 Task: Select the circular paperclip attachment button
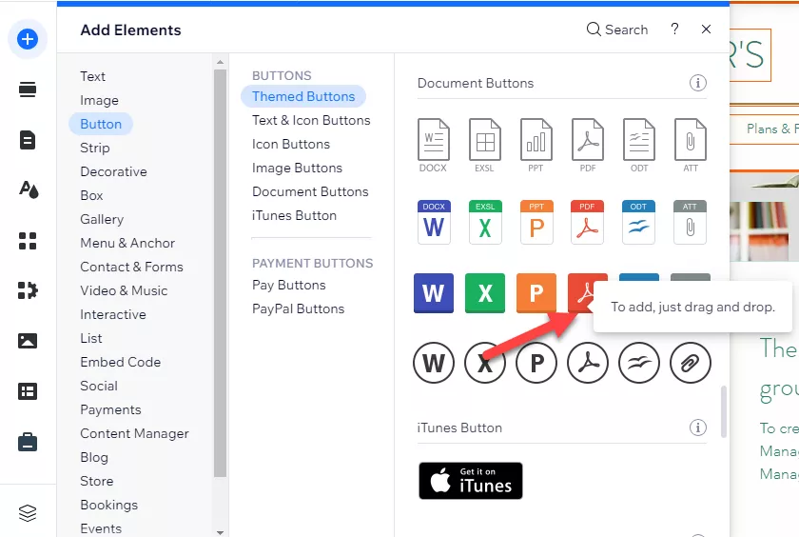point(691,363)
